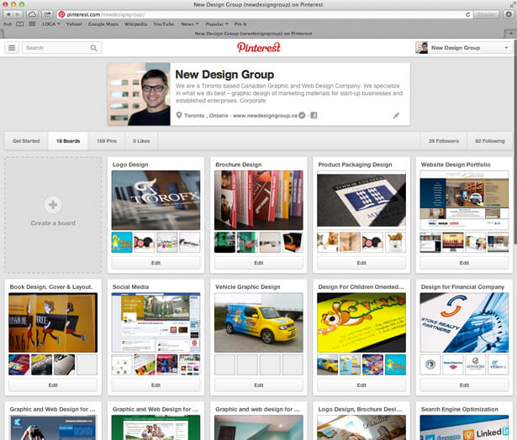Click the Reader button in address bar
Screen dimensions: 517x440
[x=487, y=14]
